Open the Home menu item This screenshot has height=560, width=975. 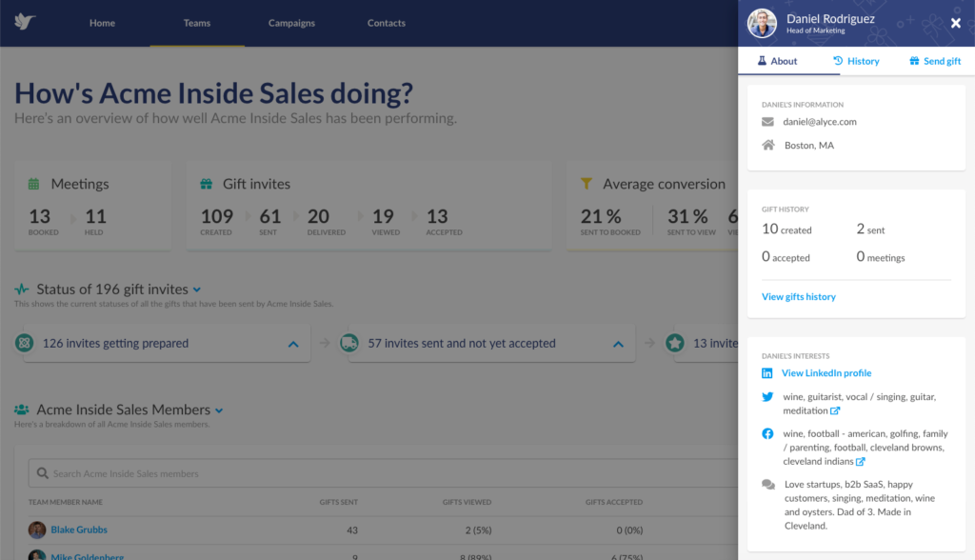(102, 23)
